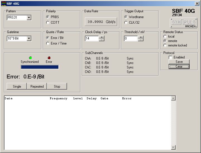Enable the Protocol checkbox
Image resolution: width=201 pixels, height=153 pixels.
[x=170, y=57]
